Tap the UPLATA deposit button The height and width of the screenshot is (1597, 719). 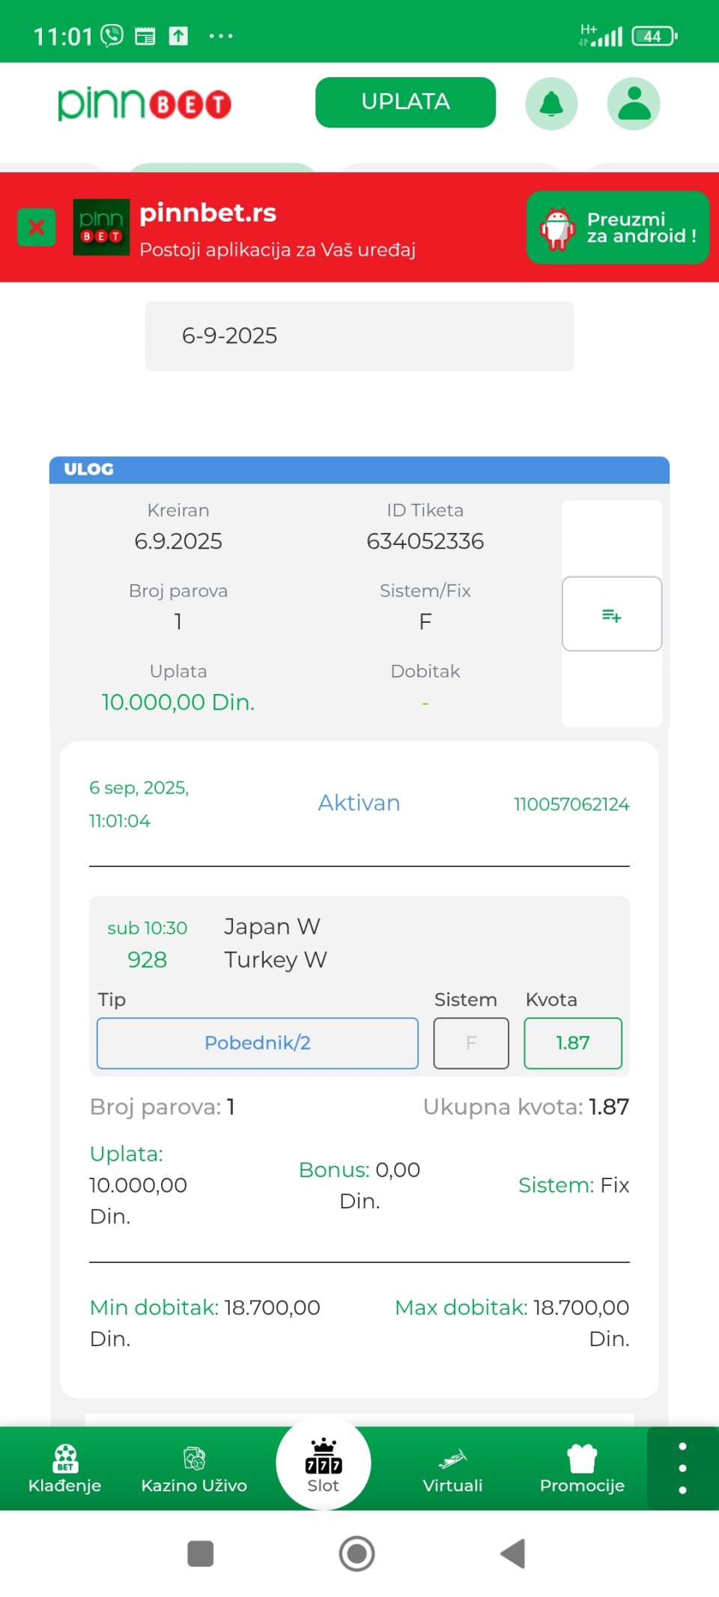tap(405, 102)
